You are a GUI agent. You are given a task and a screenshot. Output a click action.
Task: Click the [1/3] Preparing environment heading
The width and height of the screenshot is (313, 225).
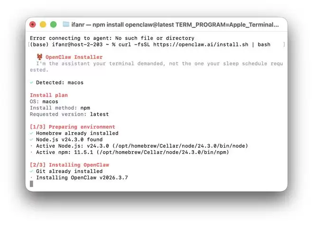(72, 127)
